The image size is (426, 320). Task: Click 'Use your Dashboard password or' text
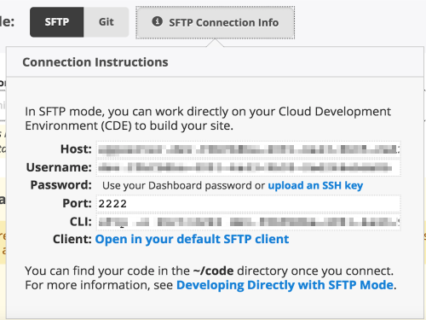[184, 186]
